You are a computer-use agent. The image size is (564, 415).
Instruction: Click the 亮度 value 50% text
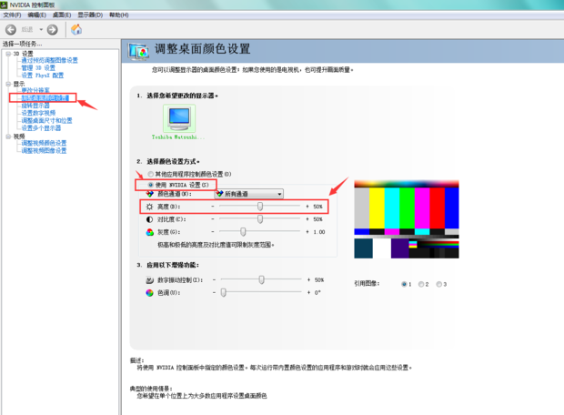tap(318, 207)
